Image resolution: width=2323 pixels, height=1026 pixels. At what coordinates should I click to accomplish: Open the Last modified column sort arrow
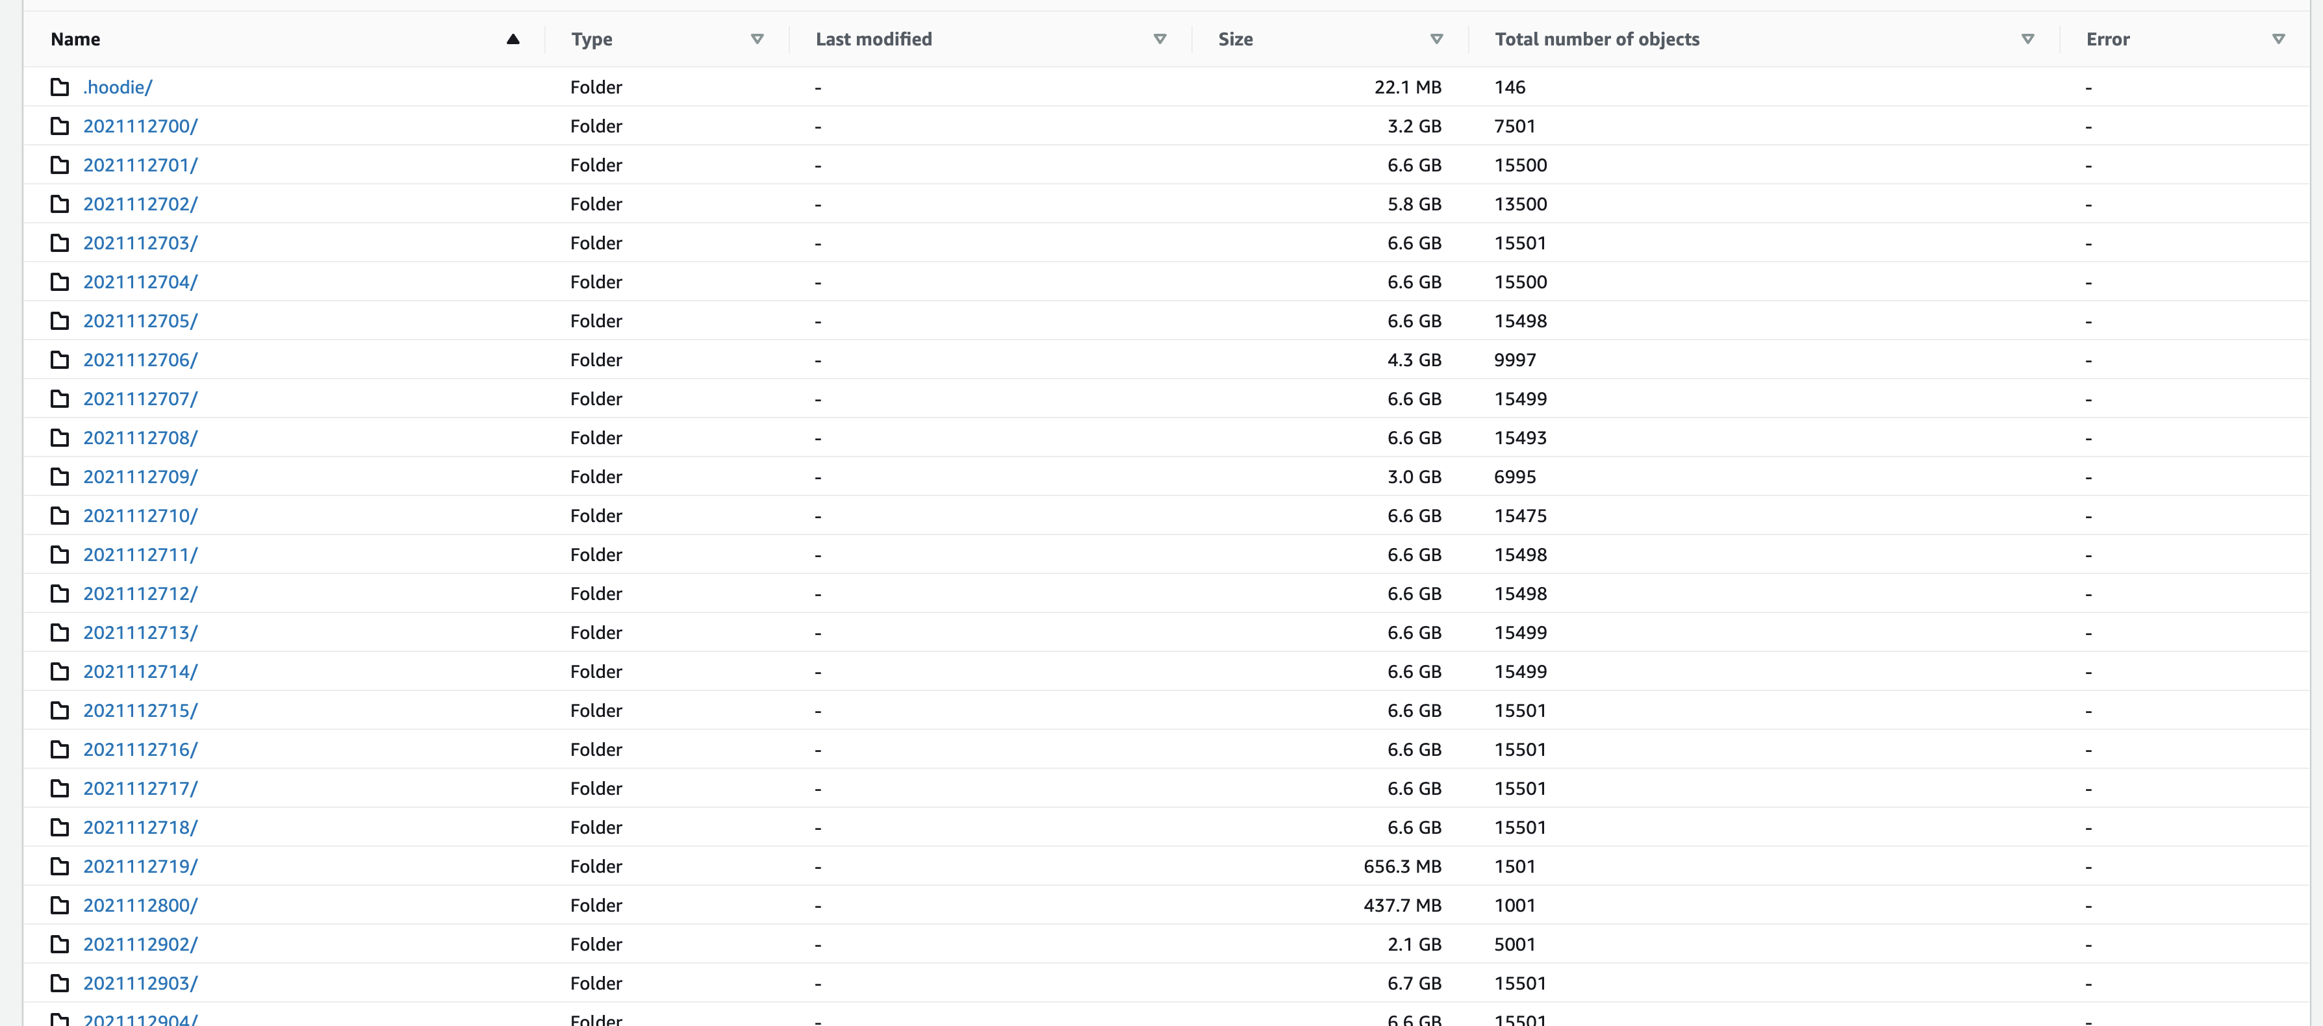[x=1160, y=39]
